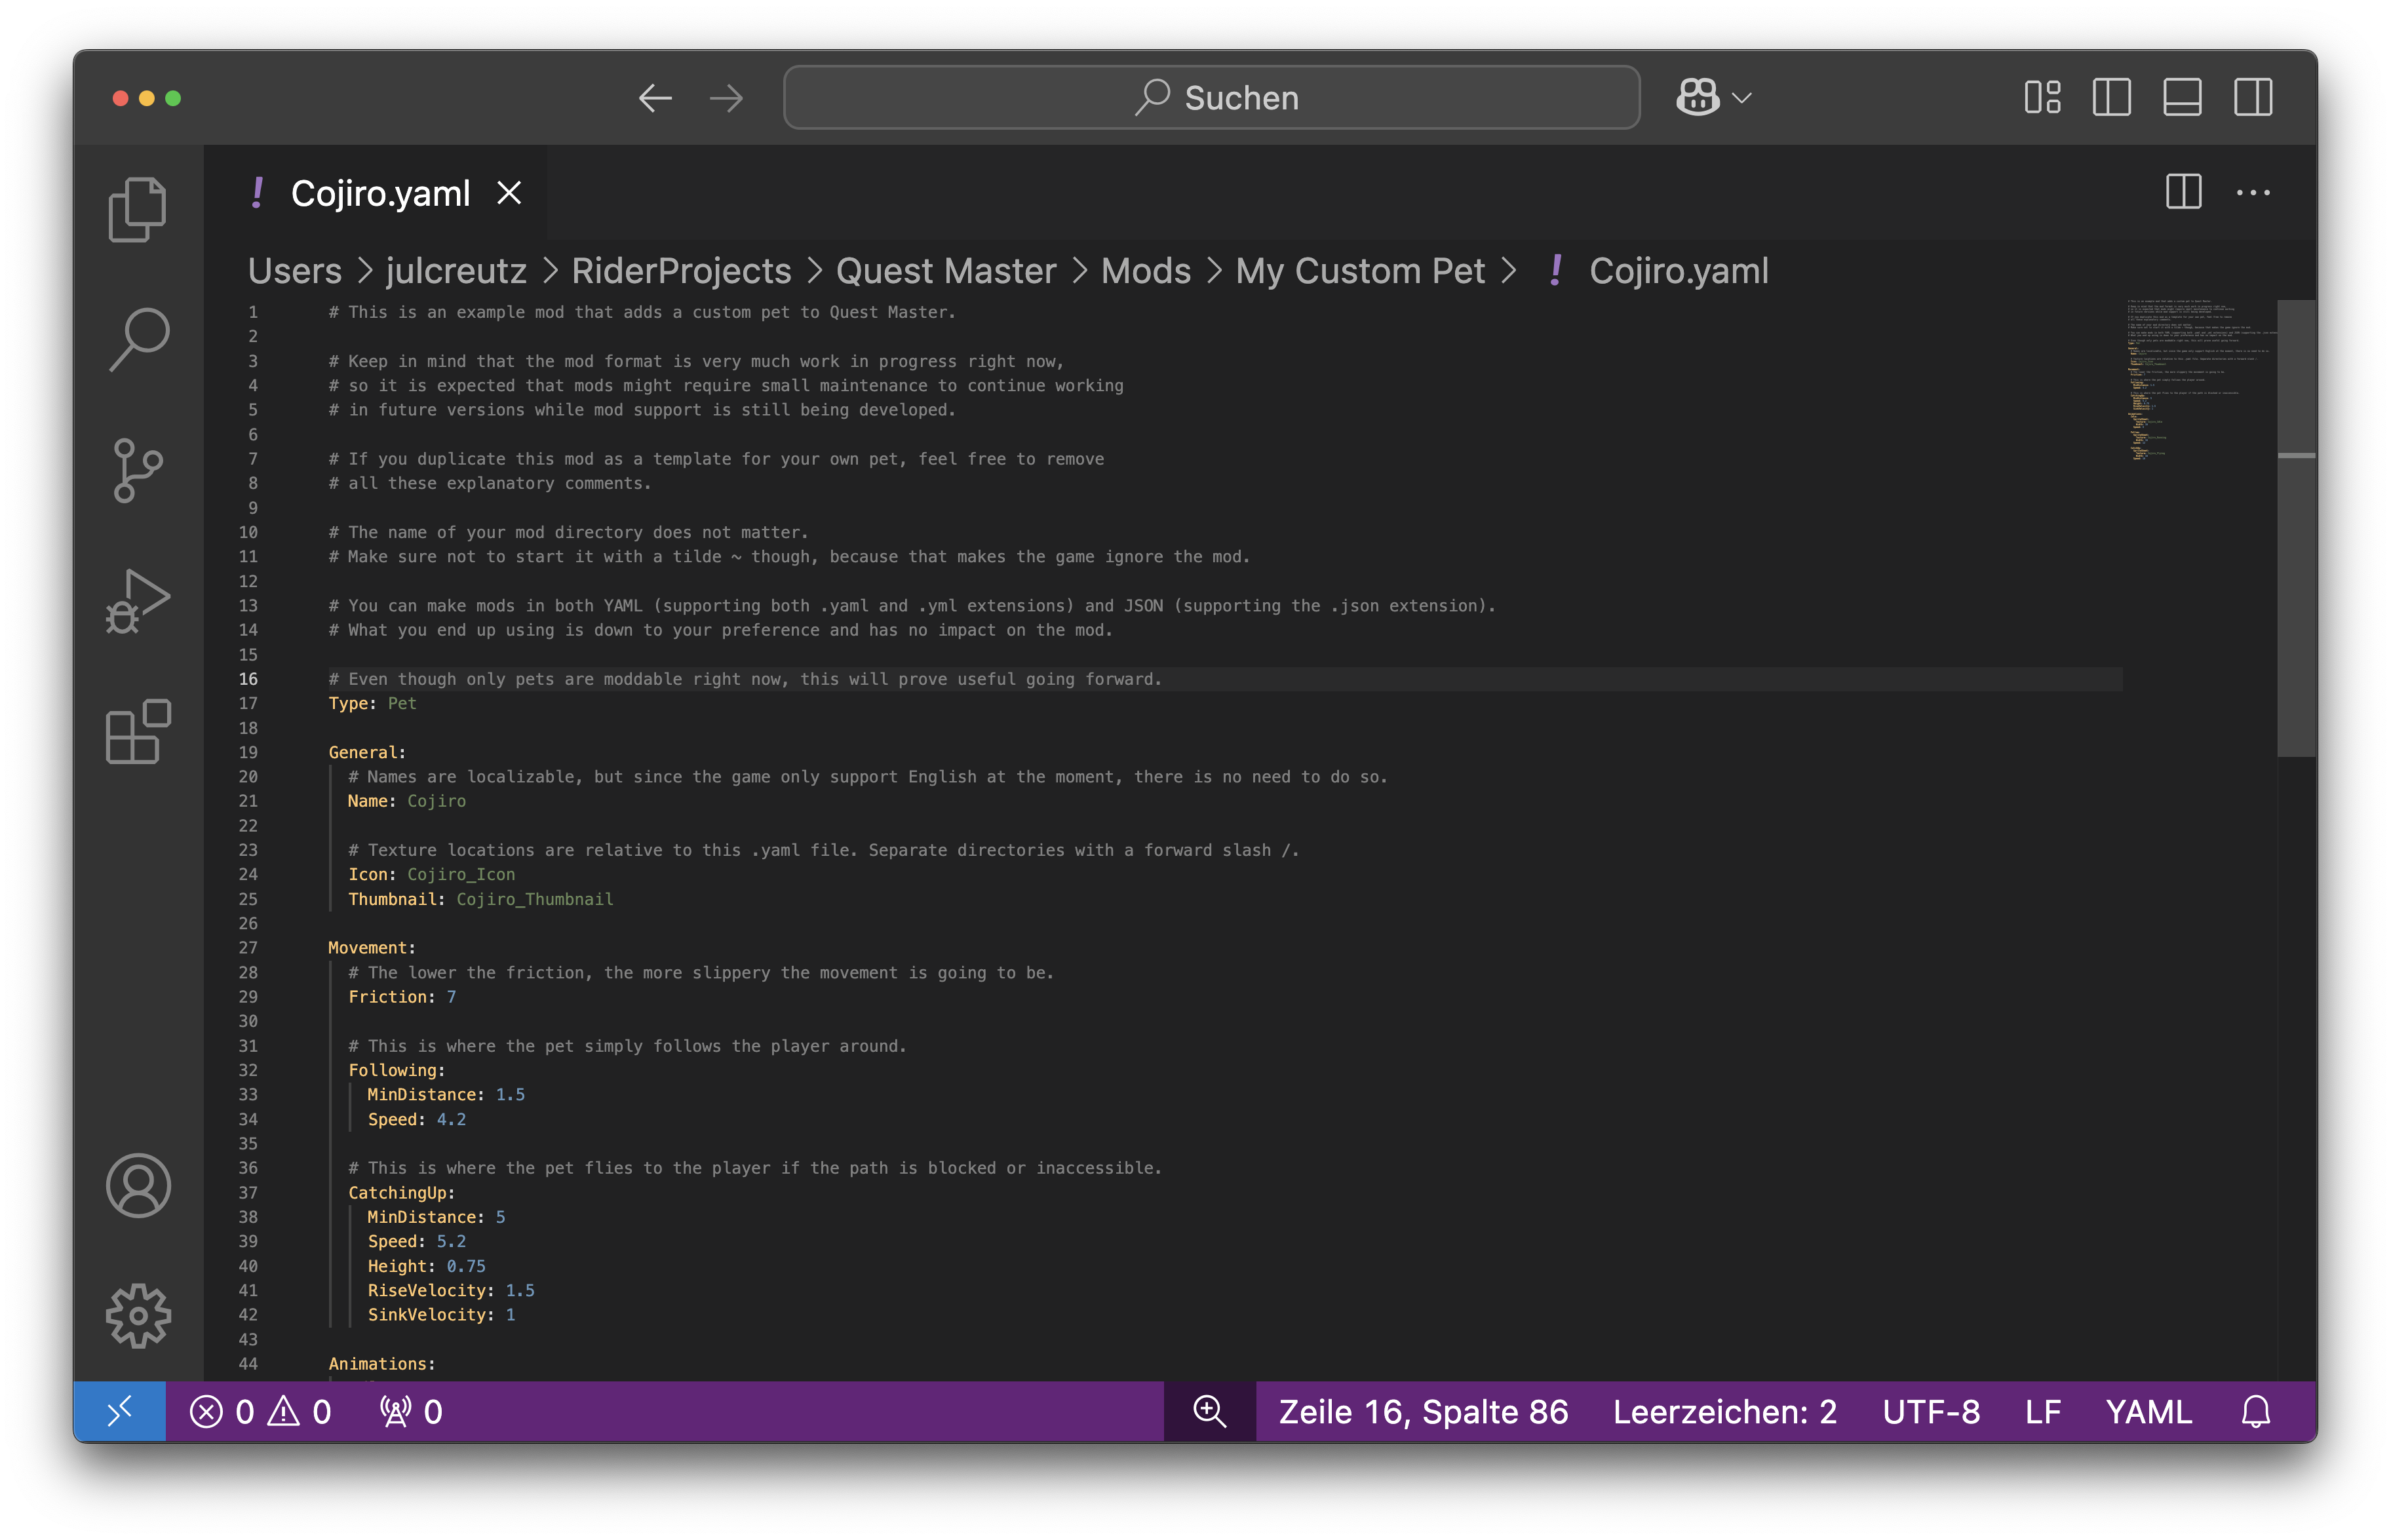Image resolution: width=2391 pixels, height=1540 pixels.
Task: Open the Run and Debug view
Action: point(138,602)
